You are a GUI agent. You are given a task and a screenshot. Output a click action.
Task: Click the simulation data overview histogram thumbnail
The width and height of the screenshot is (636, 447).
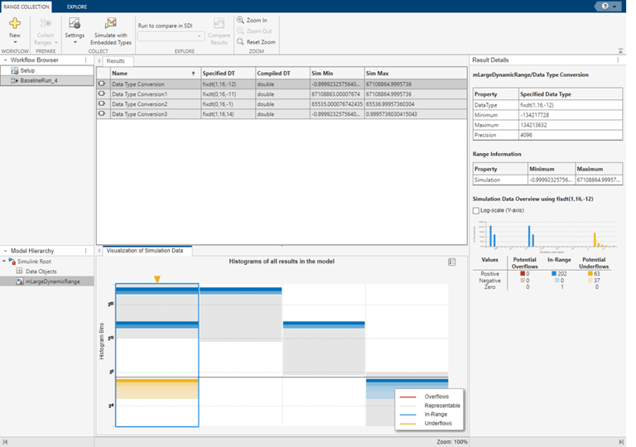coord(545,235)
